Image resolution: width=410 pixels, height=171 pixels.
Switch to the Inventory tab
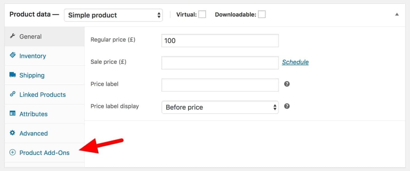[x=32, y=55]
